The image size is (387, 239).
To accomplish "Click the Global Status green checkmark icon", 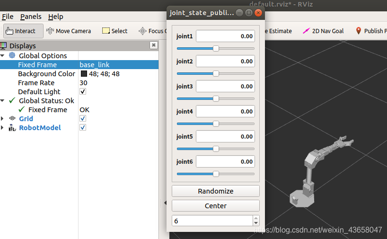I will [x=12, y=100].
